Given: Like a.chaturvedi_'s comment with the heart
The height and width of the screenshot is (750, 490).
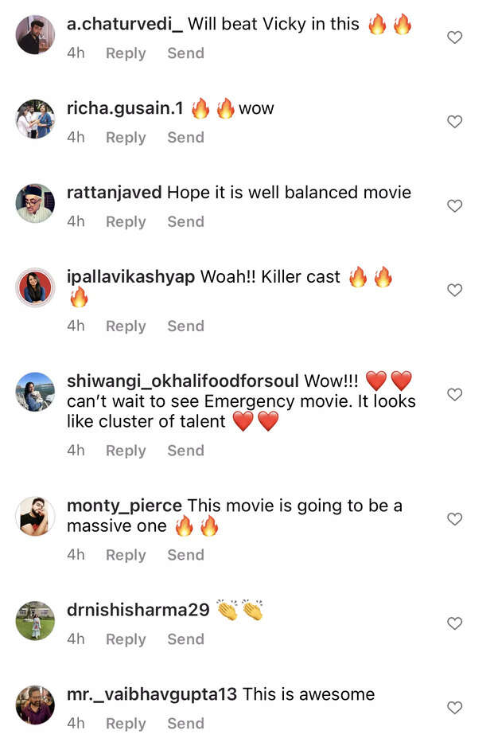Looking at the screenshot, I should tap(454, 37).
